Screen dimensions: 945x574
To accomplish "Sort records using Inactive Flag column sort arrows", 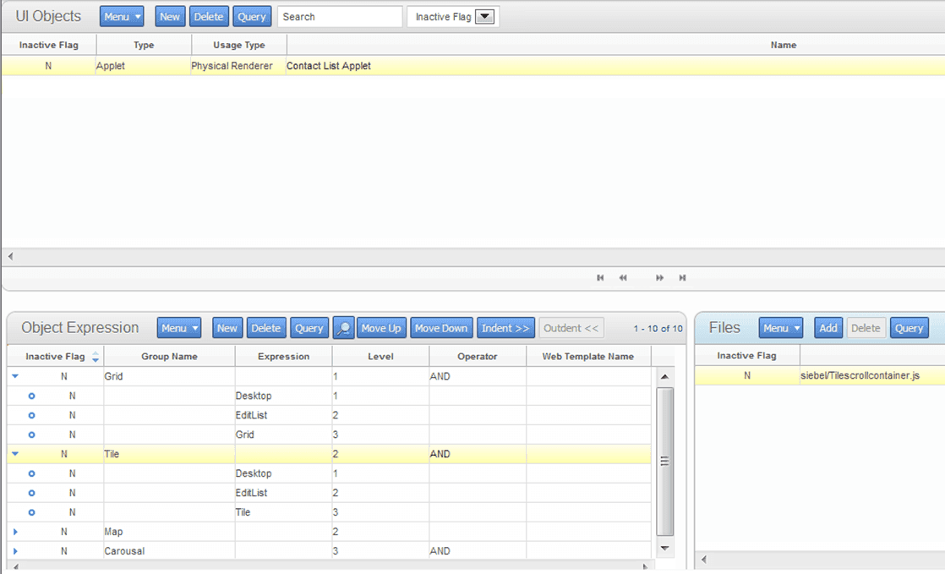I will pos(93,356).
